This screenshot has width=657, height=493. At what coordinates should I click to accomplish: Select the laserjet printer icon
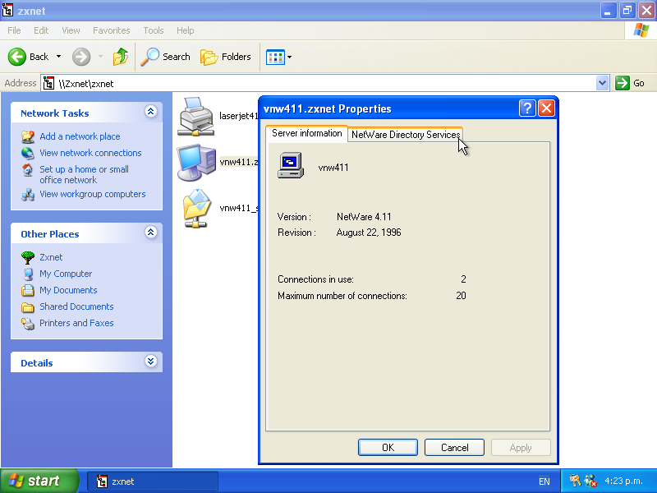point(195,117)
